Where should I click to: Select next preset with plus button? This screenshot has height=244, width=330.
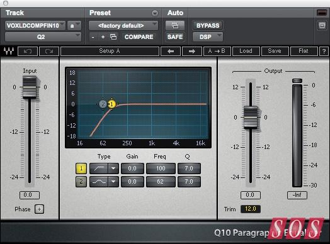pyautogui.click(x=103, y=37)
